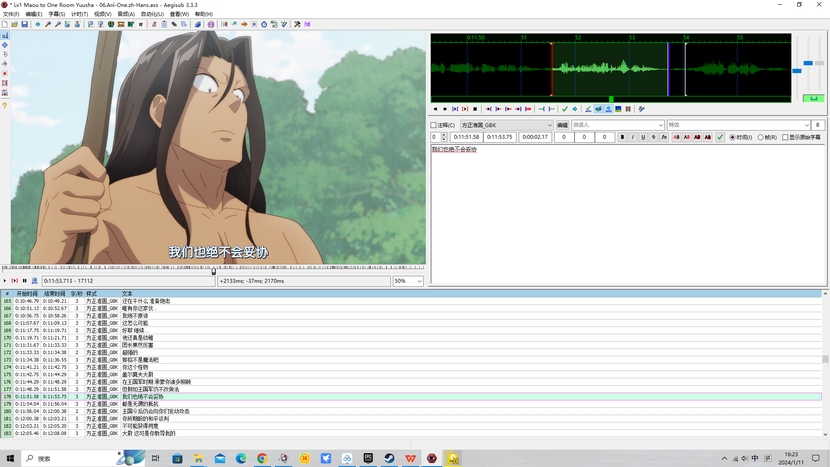The width and height of the screenshot is (830, 467).
Task: Open 字幕(S) menu
Action: pos(57,14)
